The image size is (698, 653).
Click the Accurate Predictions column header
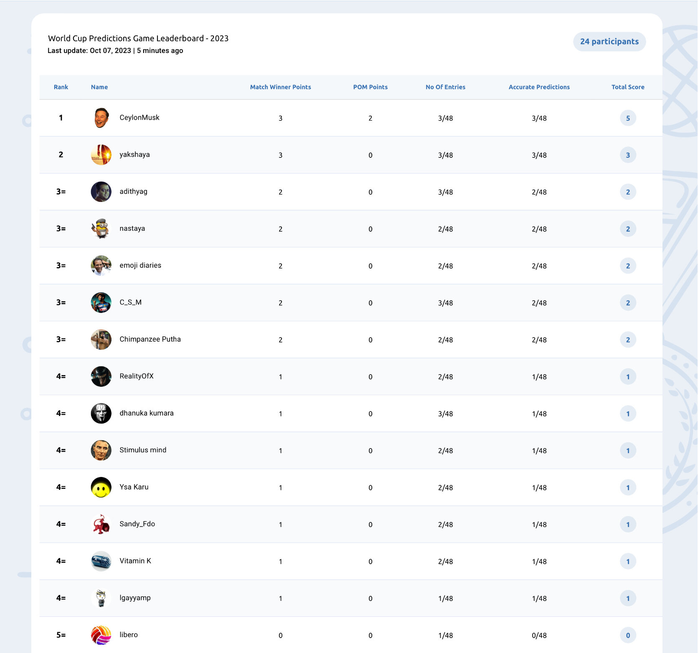point(539,87)
